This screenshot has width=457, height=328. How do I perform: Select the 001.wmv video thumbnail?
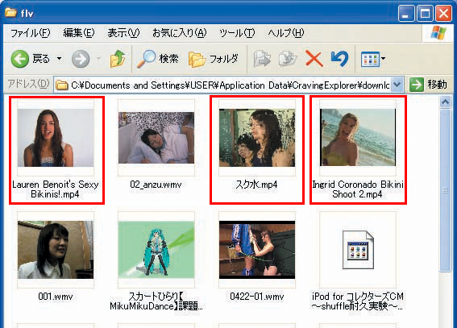(x=56, y=250)
